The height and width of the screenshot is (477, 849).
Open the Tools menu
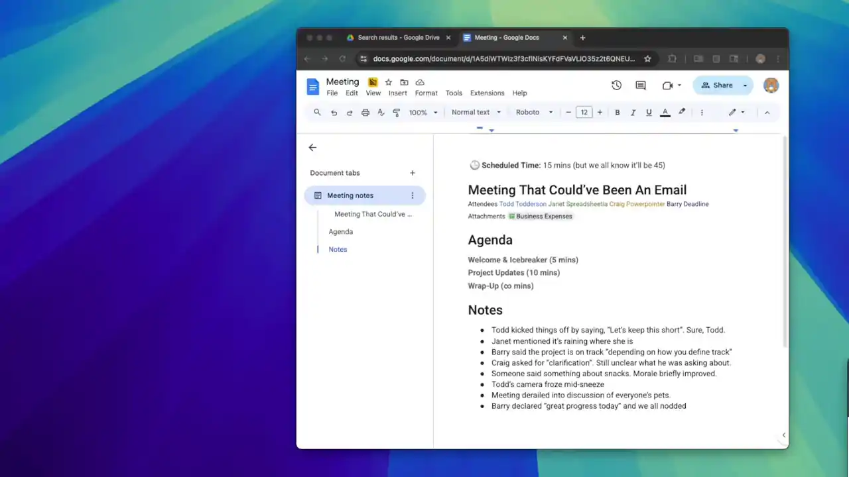click(454, 93)
